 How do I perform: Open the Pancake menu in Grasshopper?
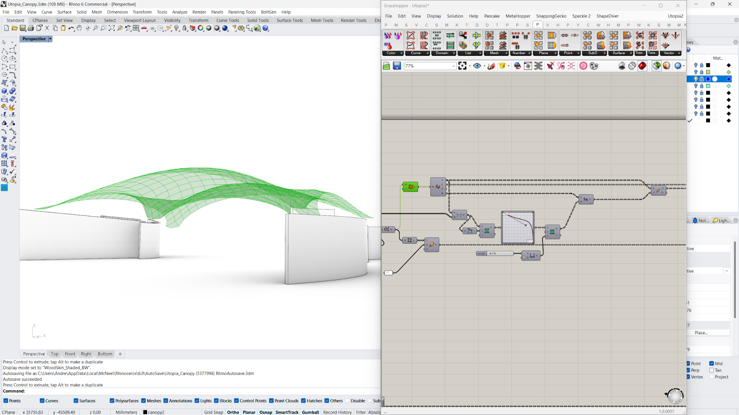(492, 16)
